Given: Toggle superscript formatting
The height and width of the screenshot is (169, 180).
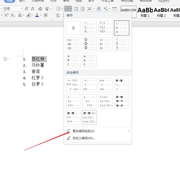Looking at the screenshot, I should [7, 15].
